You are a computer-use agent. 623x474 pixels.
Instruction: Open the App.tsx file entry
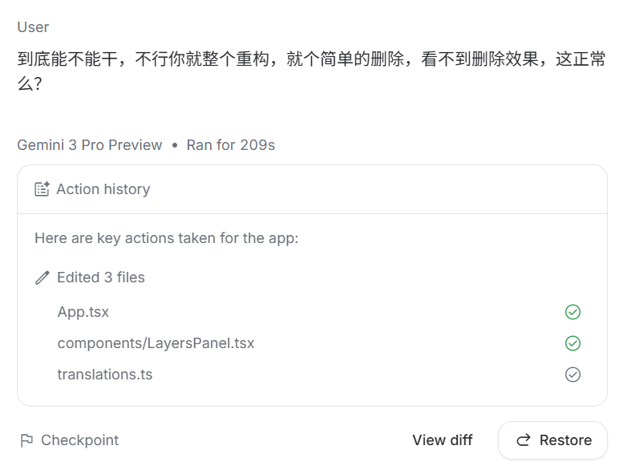pyautogui.click(x=83, y=312)
